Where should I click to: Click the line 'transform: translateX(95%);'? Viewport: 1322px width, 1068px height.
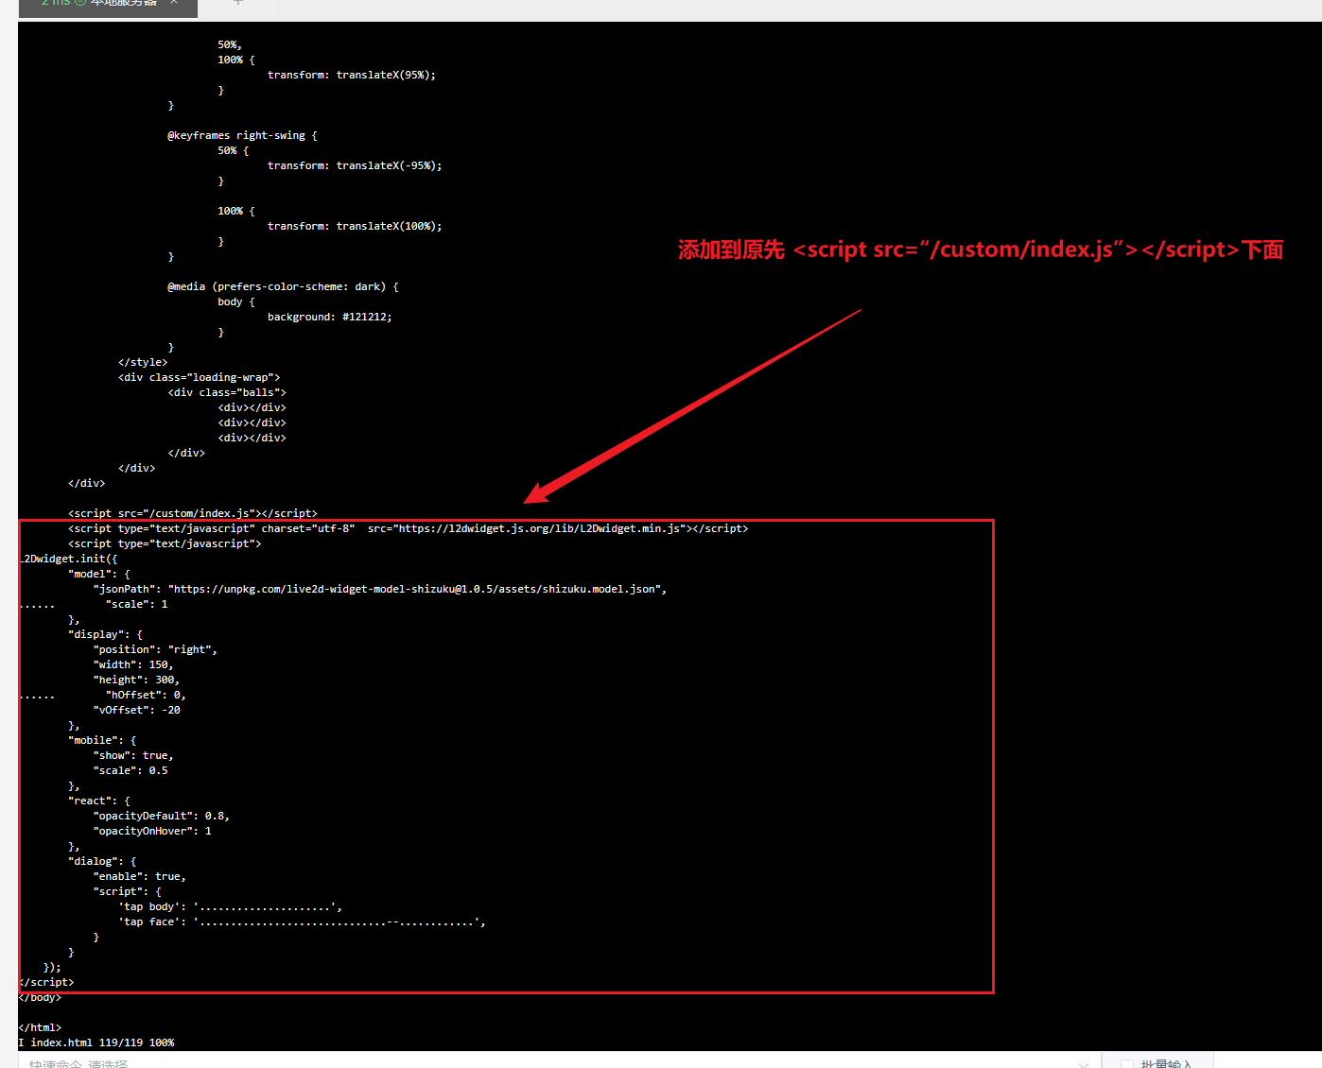[352, 75]
